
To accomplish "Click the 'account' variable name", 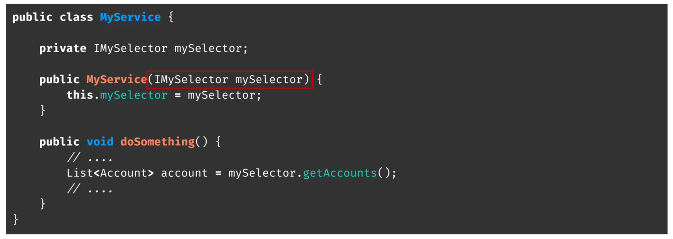I will (x=184, y=173).
